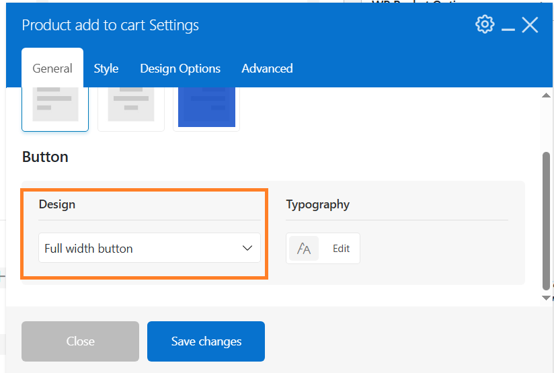Select the center-aligned layout thumbnail
Screen dimensions: 554x373
click(x=131, y=109)
